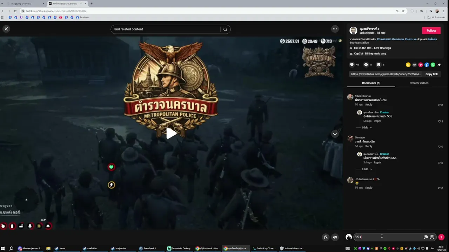This screenshot has height=252, width=449.
Task: Reload the page in Chrome
Action: (15, 11)
